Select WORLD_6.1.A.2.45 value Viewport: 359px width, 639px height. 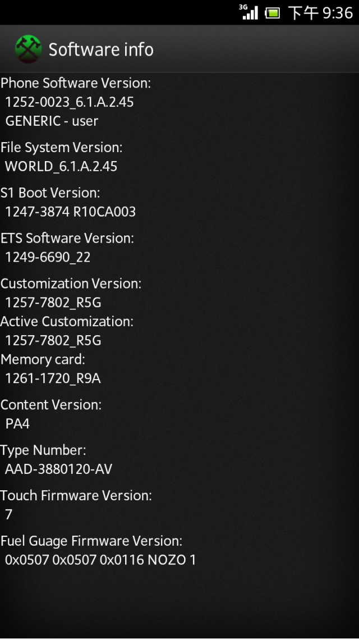click(61, 166)
